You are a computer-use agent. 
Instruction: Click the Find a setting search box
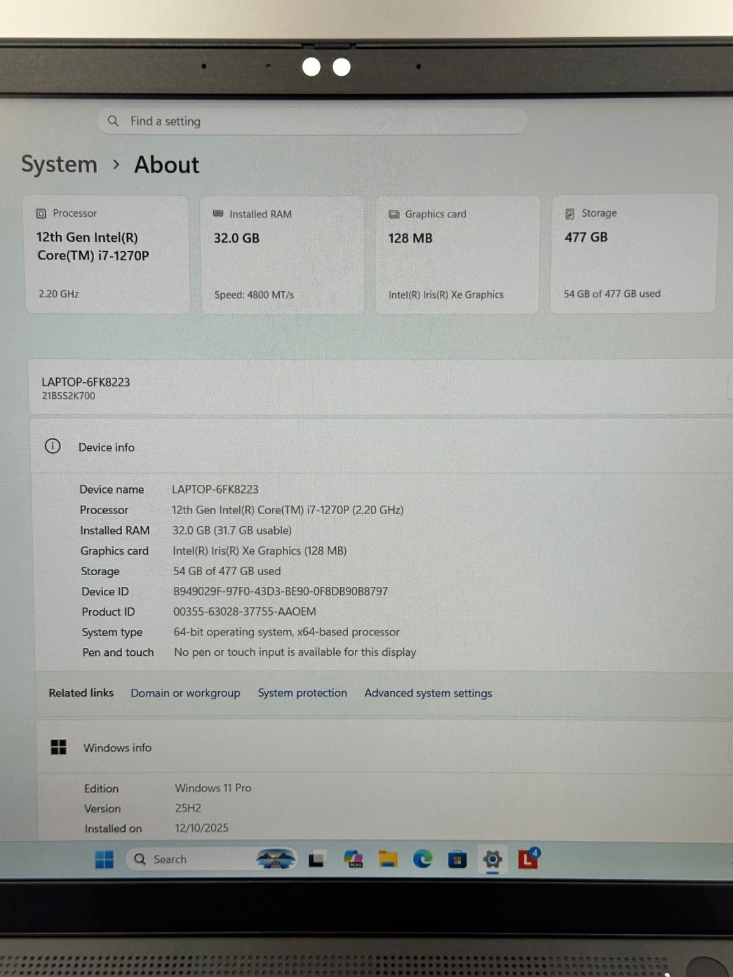(x=312, y=121)
